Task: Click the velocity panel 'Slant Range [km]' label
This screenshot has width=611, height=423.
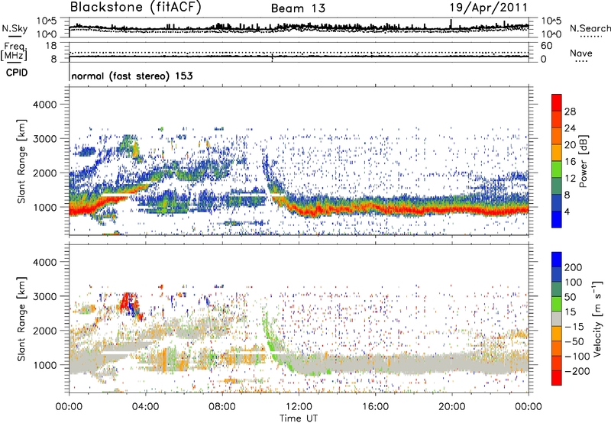Action: pos(21,319)
